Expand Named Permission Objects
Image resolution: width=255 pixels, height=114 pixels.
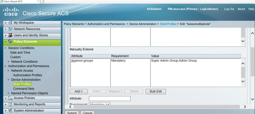tap(9, 93)
